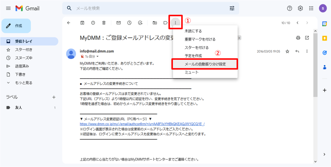The width and height of the screenshot is (331, 167).
Task: Click the sender profile avatar
Action: 71,54
